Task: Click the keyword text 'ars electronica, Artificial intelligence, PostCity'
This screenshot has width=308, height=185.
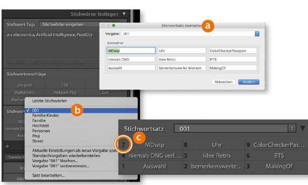Action: pos(49,35)
